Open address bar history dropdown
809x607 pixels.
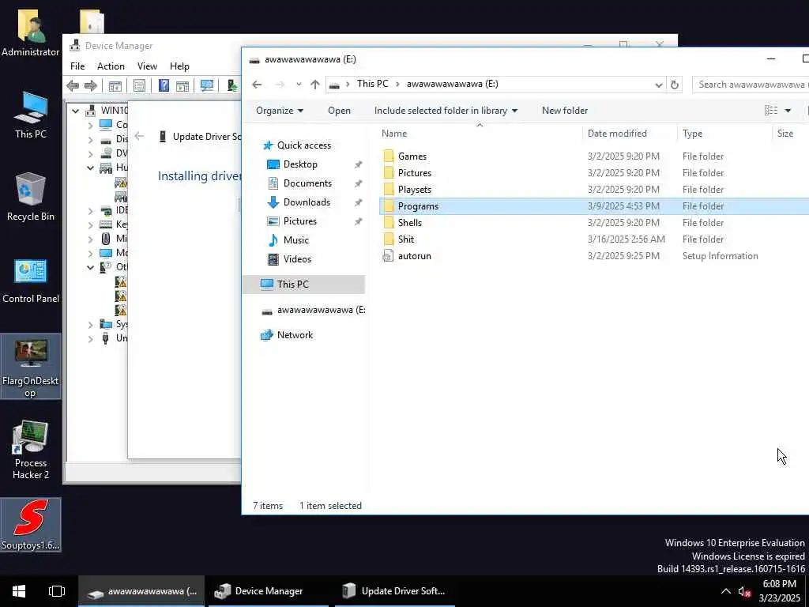coord(658,85)
